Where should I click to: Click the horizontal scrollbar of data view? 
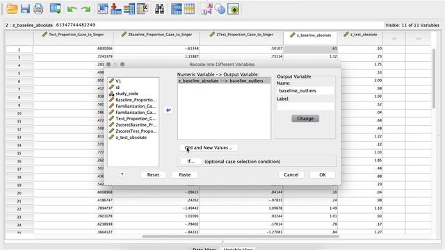pyautogui.click(x=241, y=236)
